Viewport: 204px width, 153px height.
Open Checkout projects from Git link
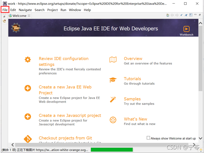[x=65, y=138]
